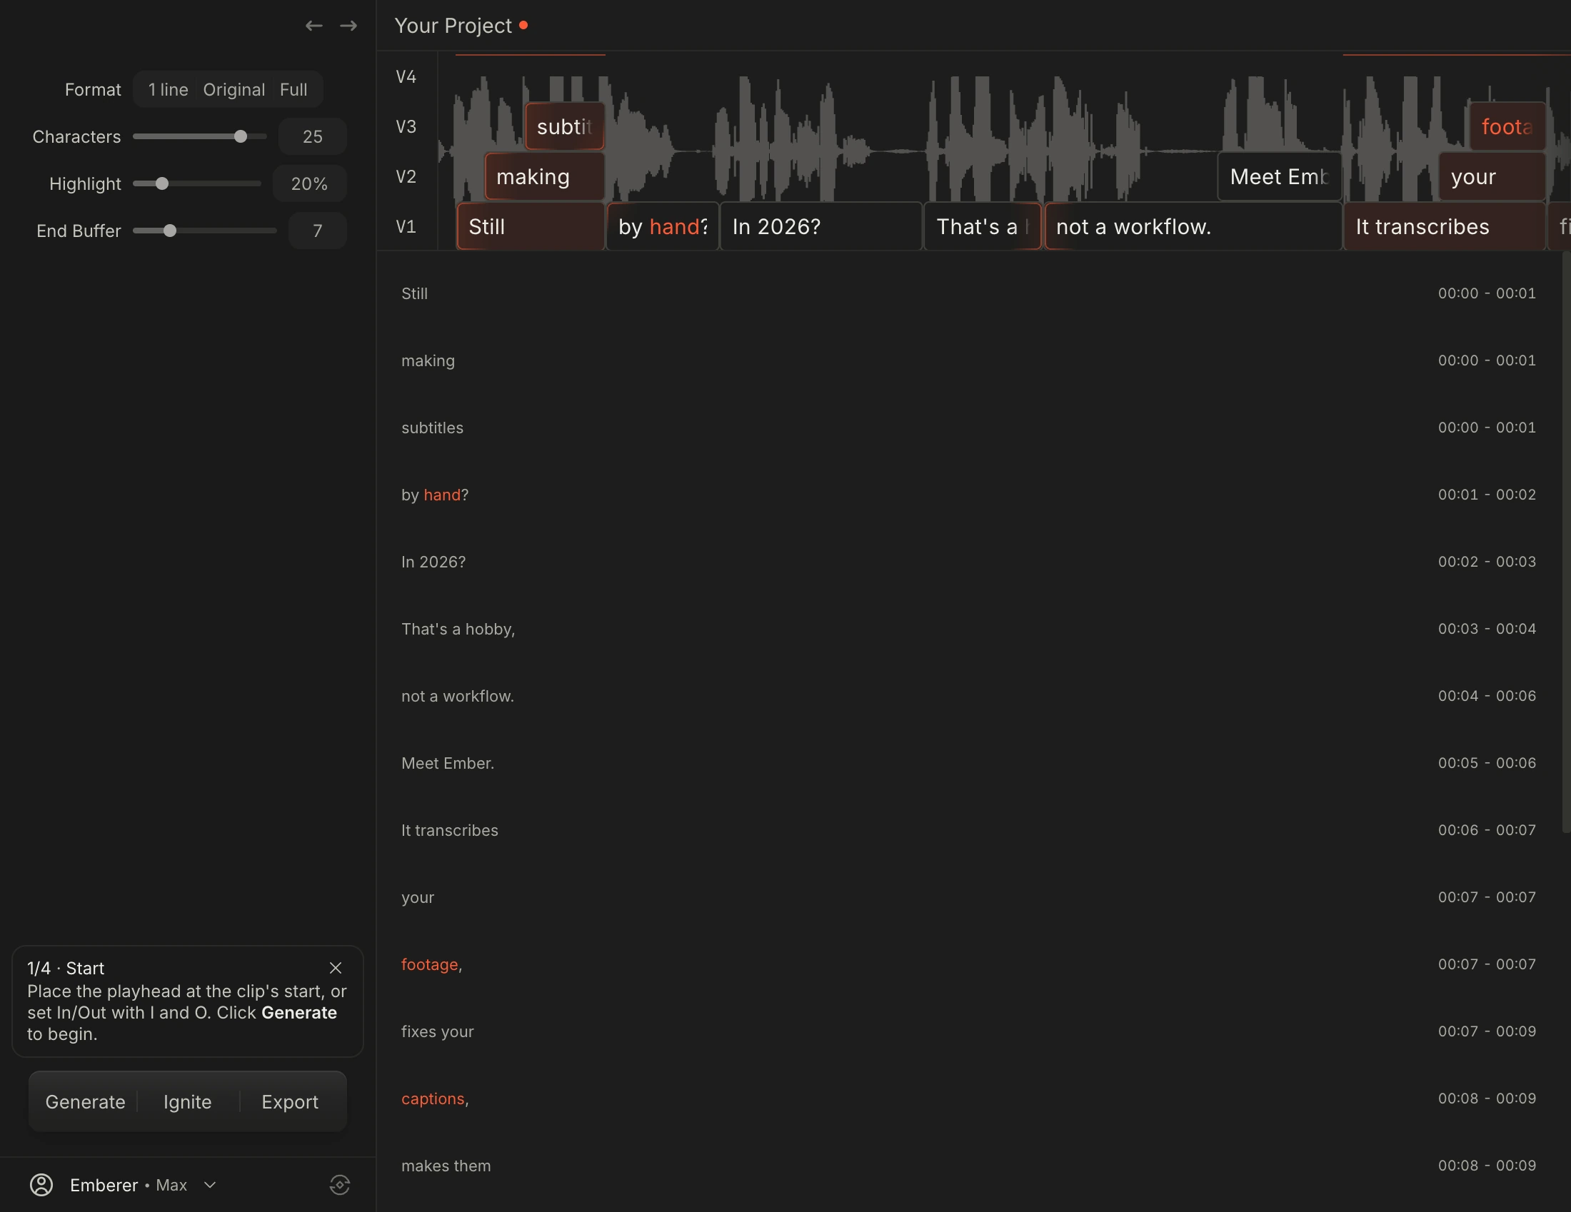Select the 'footage,' subtitle row
1571x1212 pixels.
[x=968, y=965]
